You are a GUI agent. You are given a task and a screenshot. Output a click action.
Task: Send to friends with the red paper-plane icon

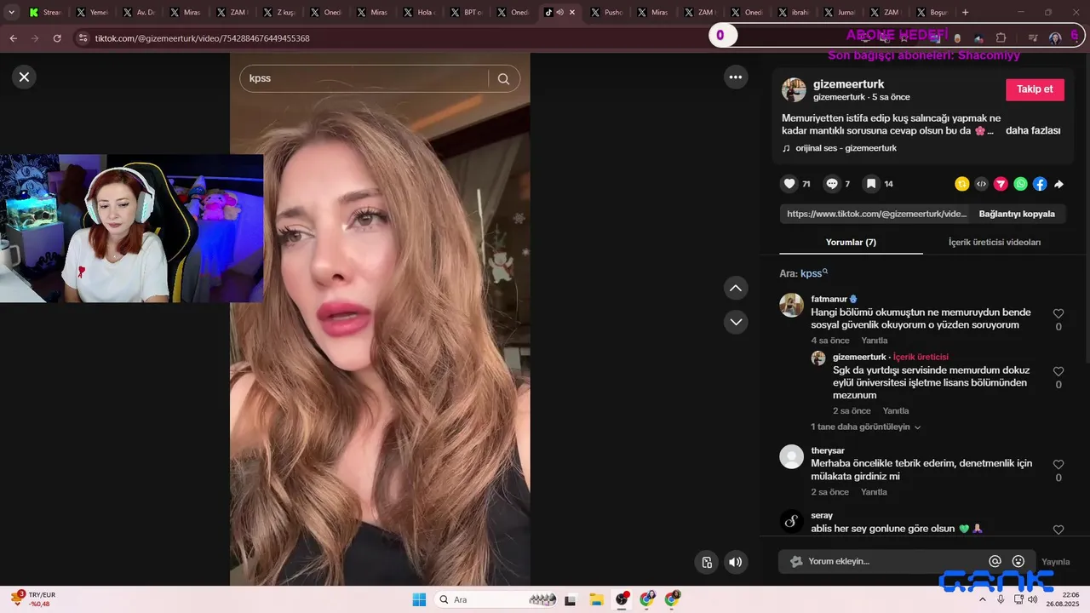(x=1001, y=184)
